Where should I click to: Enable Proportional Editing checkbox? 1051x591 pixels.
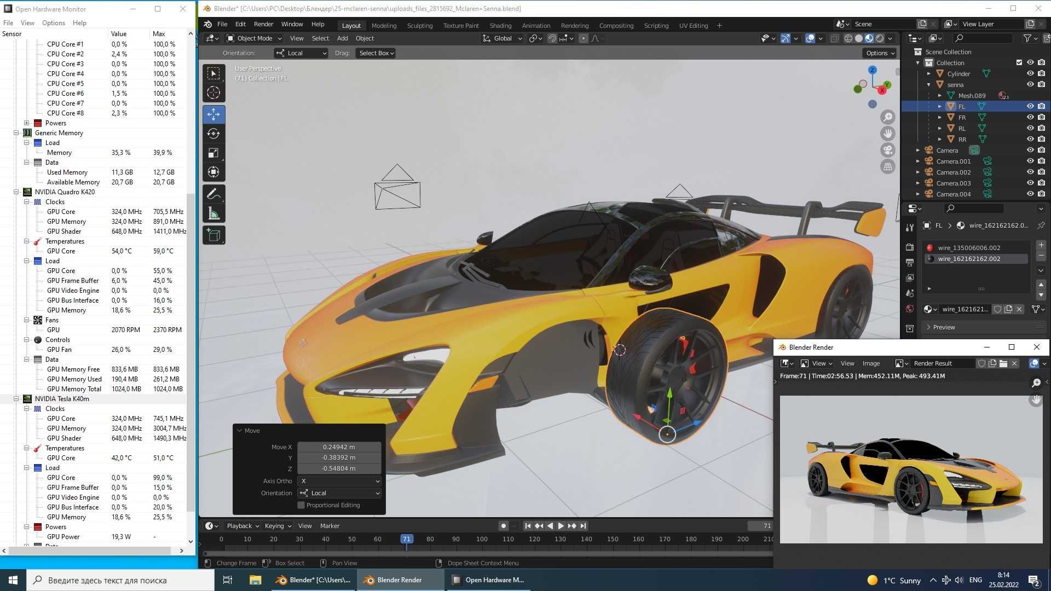[x=301, y=505]
